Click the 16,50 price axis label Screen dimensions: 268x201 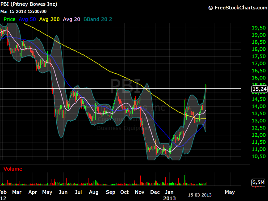coord(259,71)
